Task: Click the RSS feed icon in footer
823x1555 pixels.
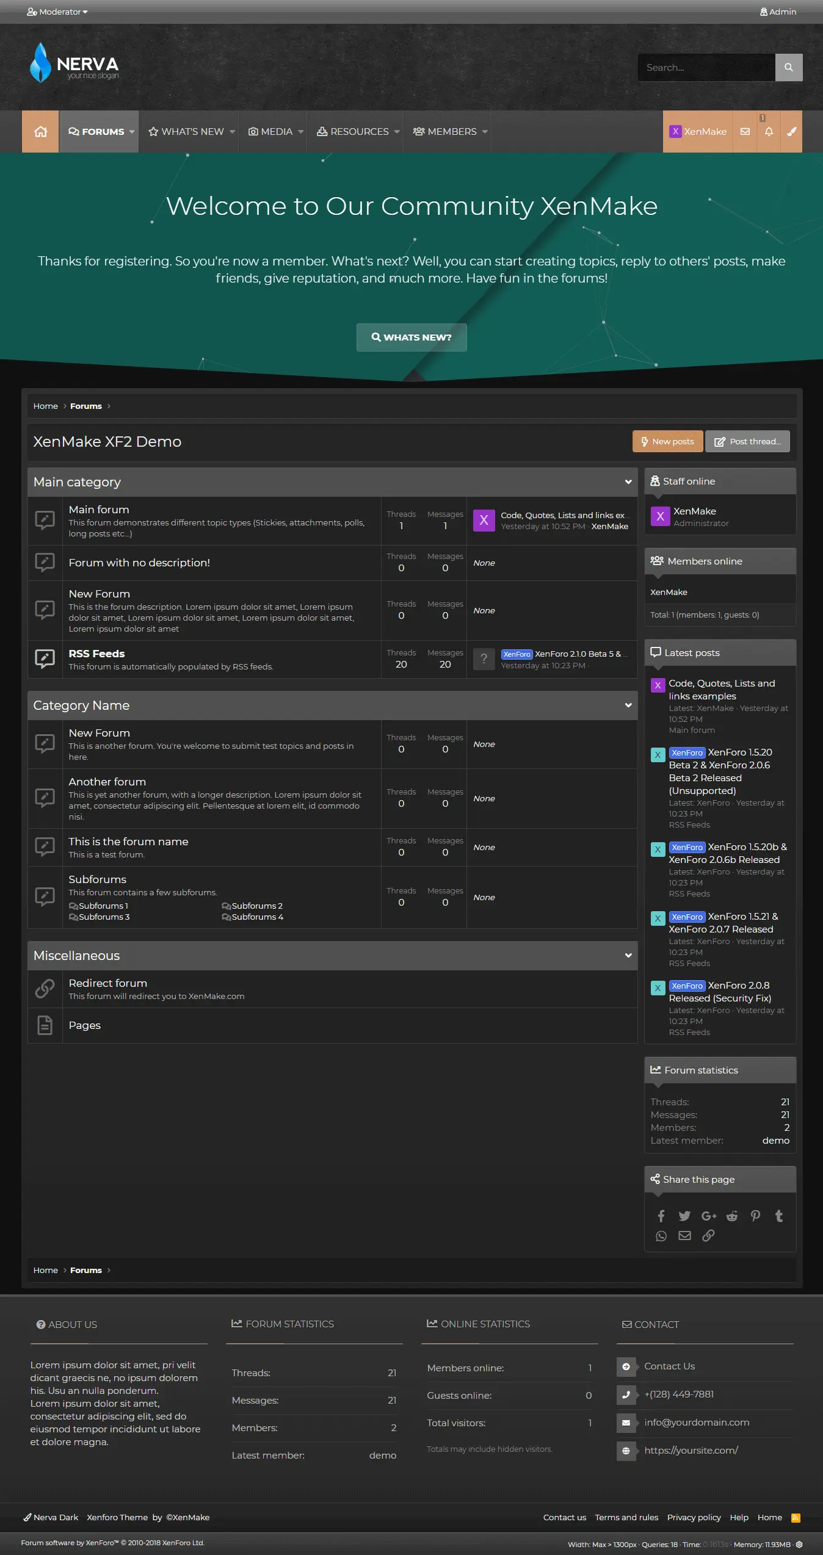Action: (x=796, y=1518)
